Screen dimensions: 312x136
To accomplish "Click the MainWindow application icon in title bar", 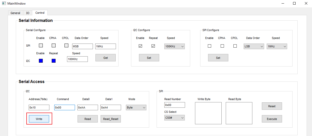I will tap(4, 4).
